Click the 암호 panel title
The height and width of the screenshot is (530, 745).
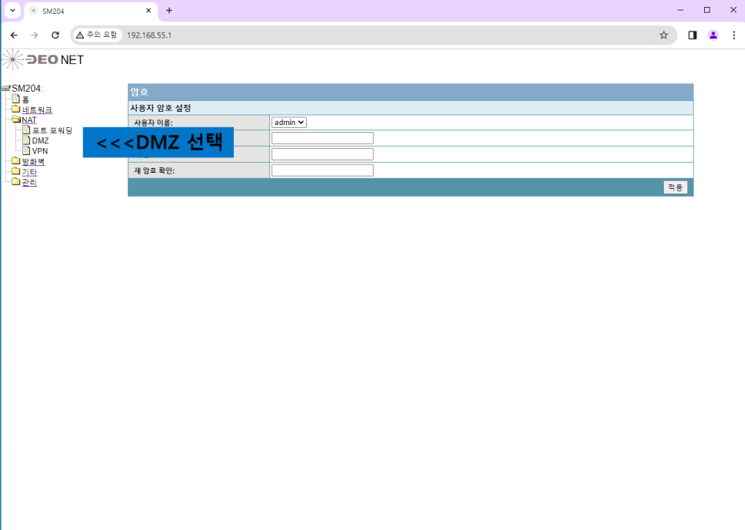tap(140, 92)
